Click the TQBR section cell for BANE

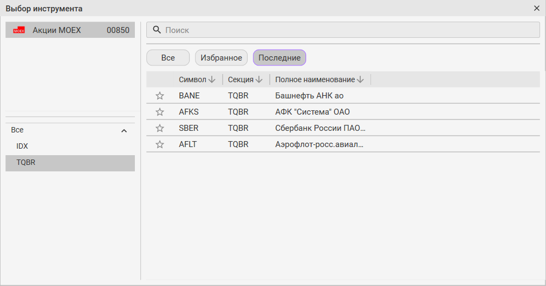click(238, 96)
